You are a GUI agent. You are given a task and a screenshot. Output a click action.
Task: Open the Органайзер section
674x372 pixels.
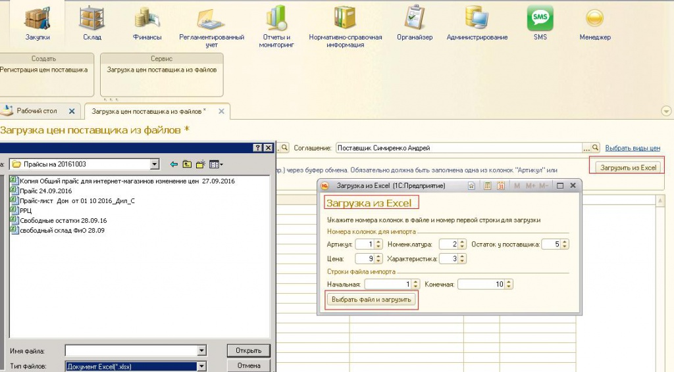[x=415, y=24]
